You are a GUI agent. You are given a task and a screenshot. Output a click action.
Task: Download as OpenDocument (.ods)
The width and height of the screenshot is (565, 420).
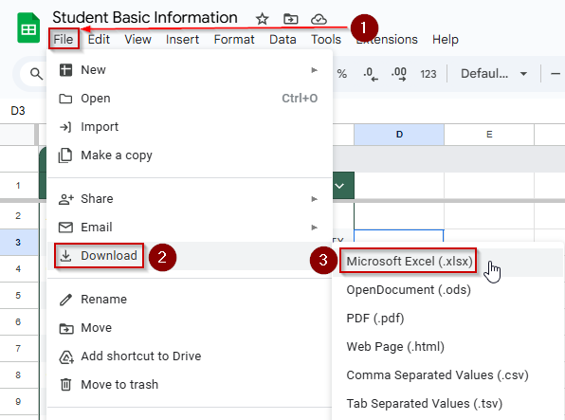(447, 290)
